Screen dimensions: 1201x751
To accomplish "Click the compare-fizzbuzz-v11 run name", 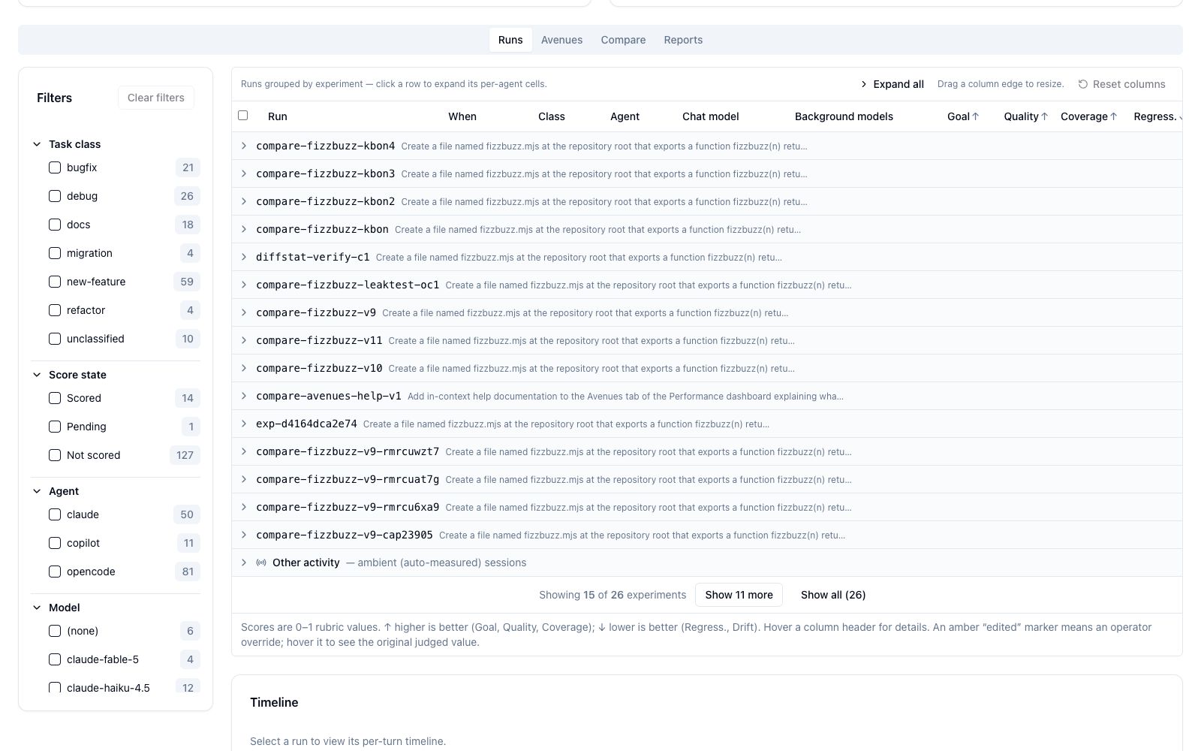I will 319,340.
